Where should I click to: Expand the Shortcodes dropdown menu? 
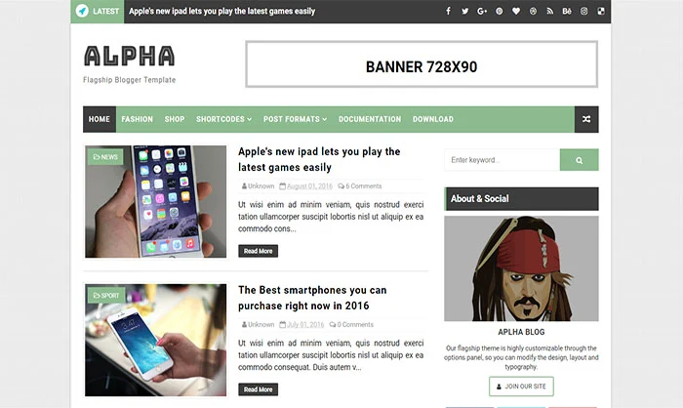click(x=223, y=119)
